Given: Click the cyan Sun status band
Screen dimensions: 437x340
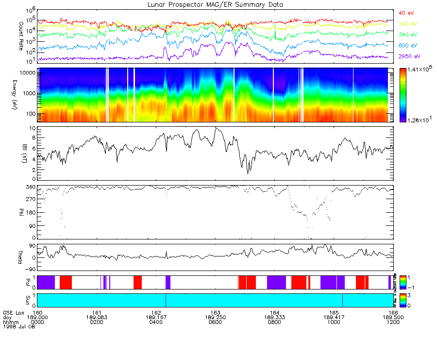Looking at the screenshot, I should (215, 301).
